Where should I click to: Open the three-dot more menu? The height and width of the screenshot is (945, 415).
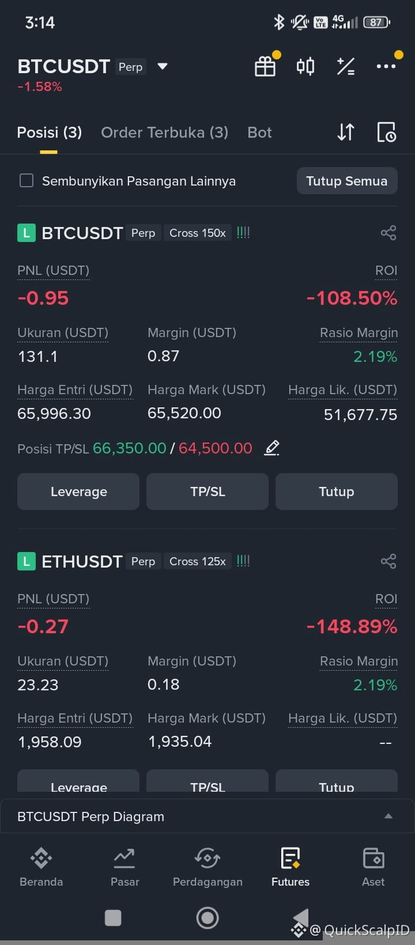click(x=386, y=66)
